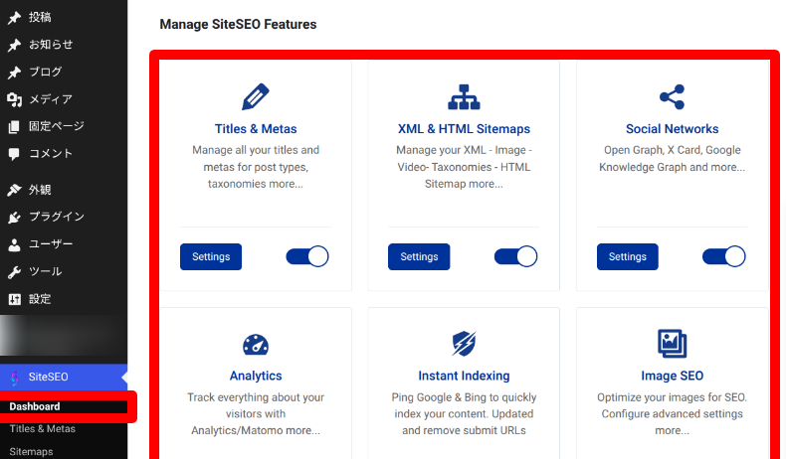Turn off the XML & HTML Sitemaps switch
The width and height of the screenshot is (786, 459).
515,256
